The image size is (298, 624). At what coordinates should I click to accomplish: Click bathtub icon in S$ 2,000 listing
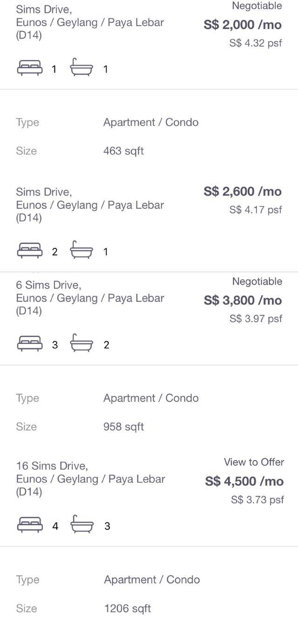tap(81, 69)
